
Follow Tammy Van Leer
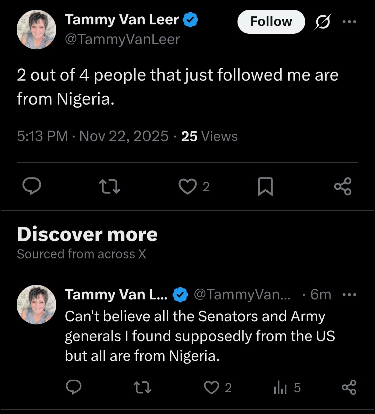271,22
